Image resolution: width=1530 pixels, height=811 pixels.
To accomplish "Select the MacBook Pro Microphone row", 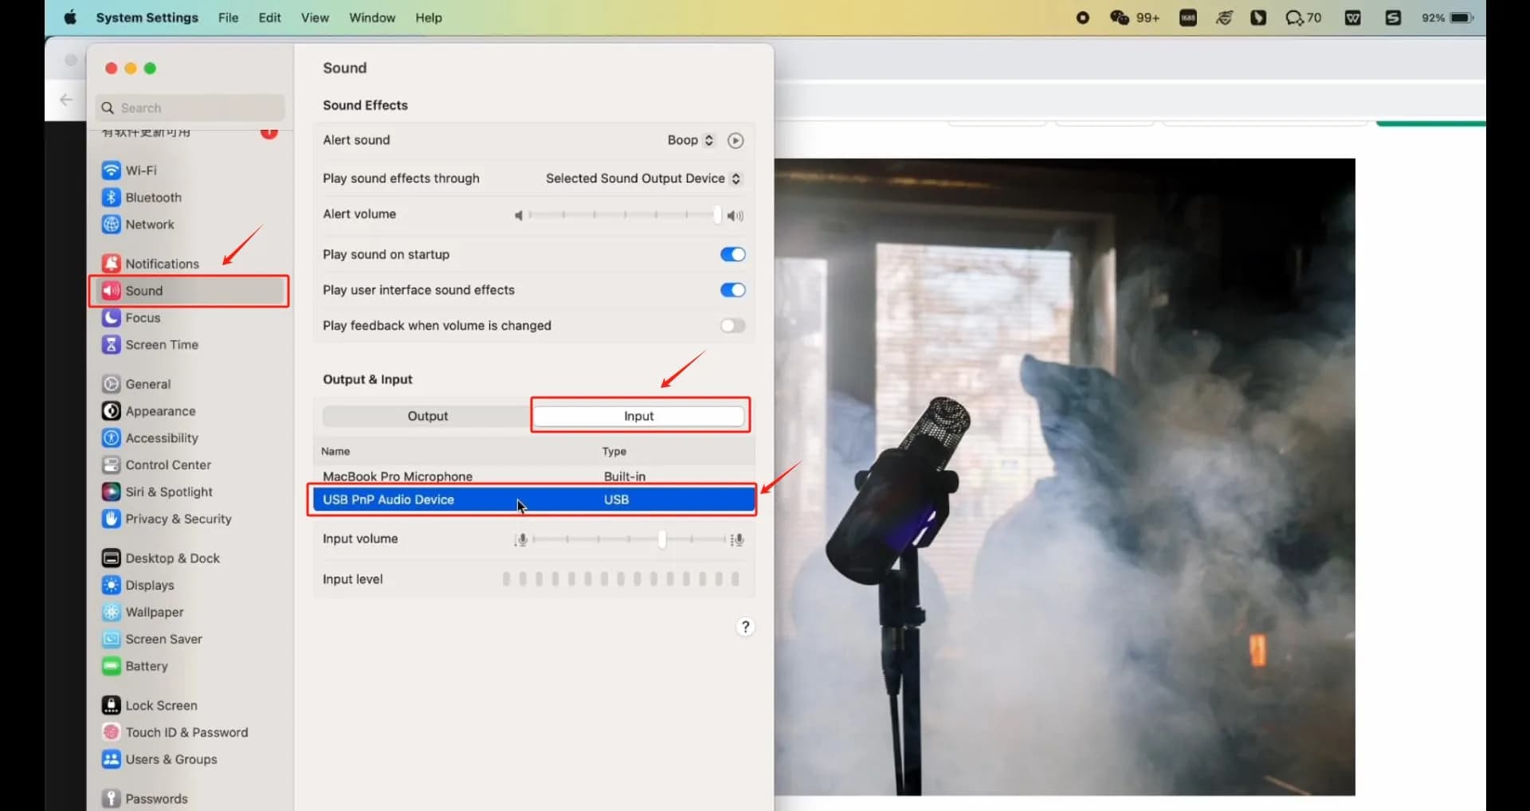I will click(x=534, y=476).
